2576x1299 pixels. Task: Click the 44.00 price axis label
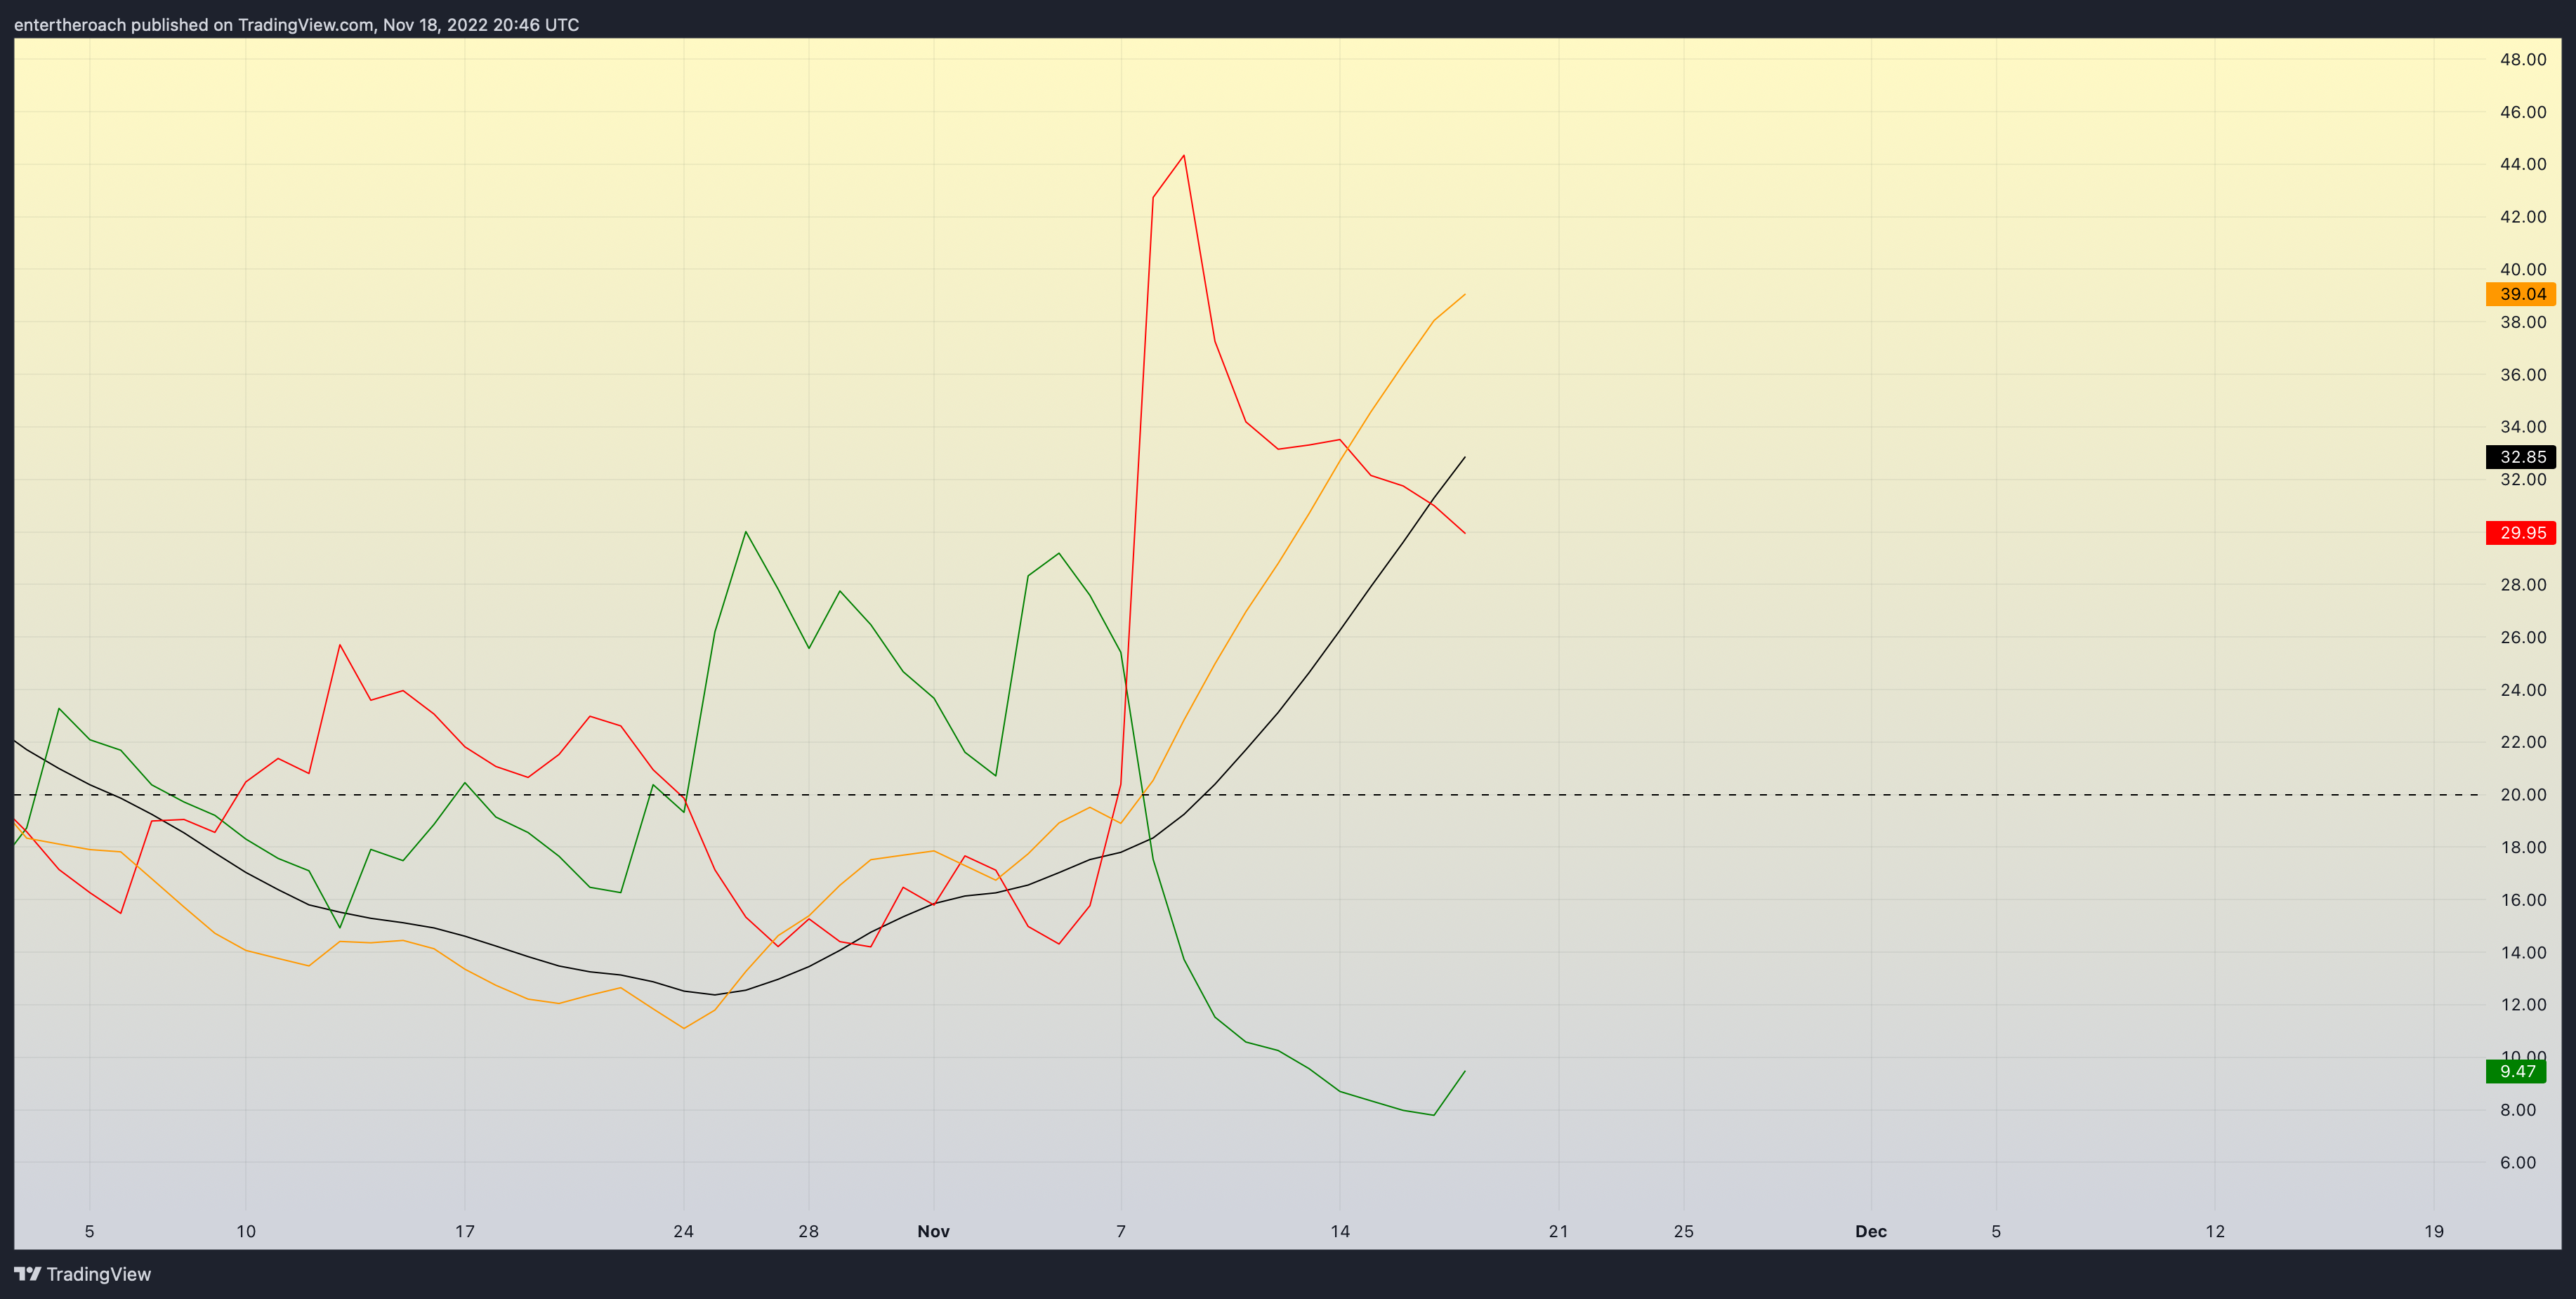tap(2523, 164)
